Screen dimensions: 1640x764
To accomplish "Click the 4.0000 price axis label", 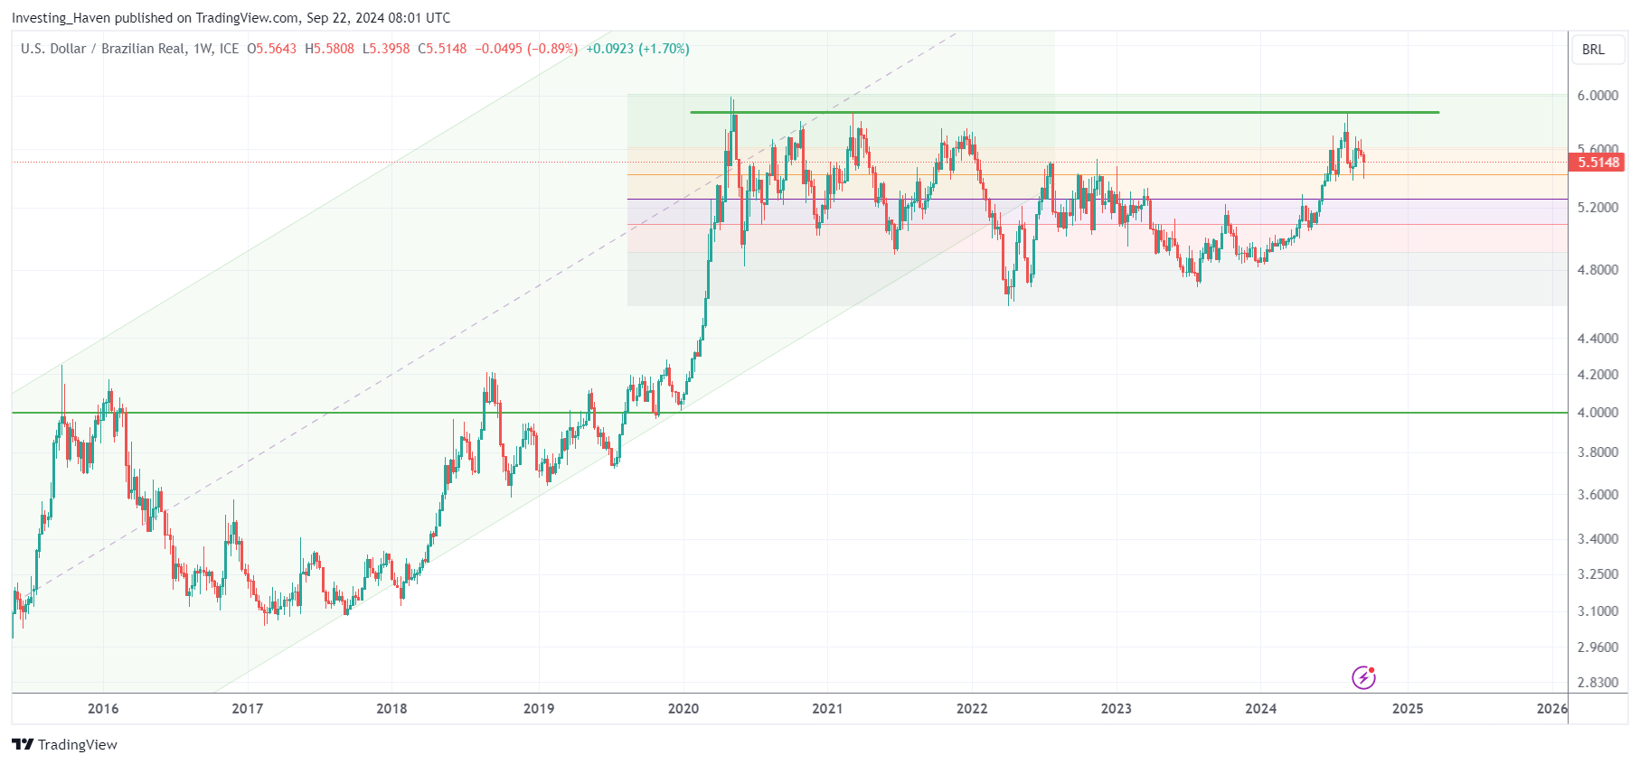I will [x=1598, y=413].
